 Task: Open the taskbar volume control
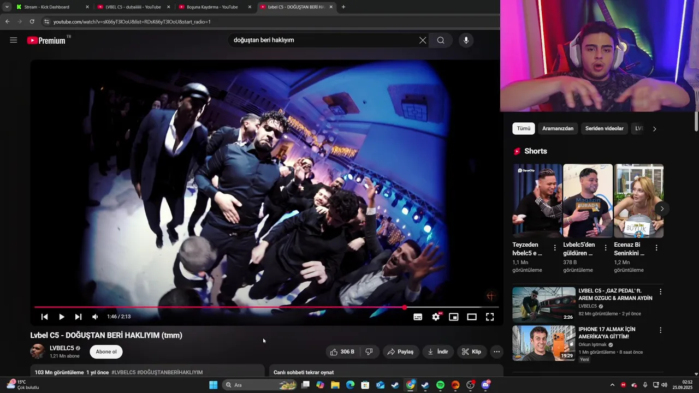pos(664,385)
